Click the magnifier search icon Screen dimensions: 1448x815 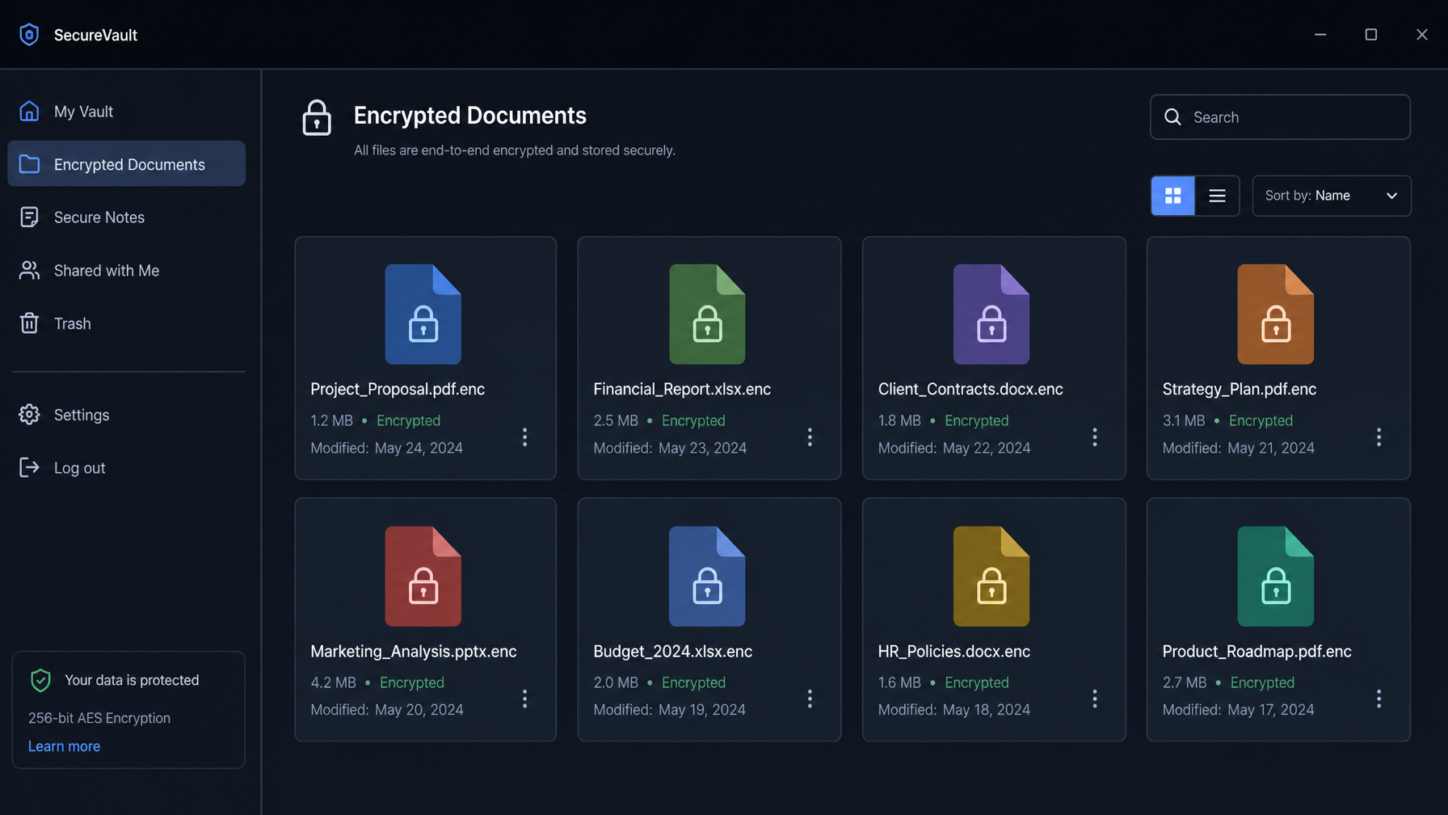[1172, 117]
